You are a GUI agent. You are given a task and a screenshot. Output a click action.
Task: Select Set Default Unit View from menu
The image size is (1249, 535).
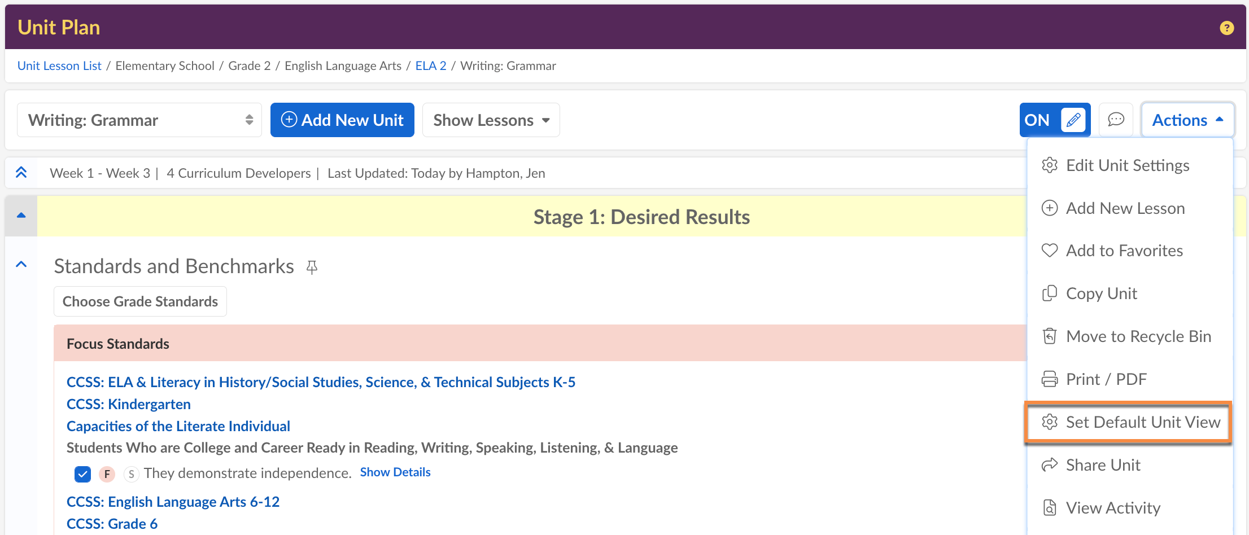pos(1129,422)
